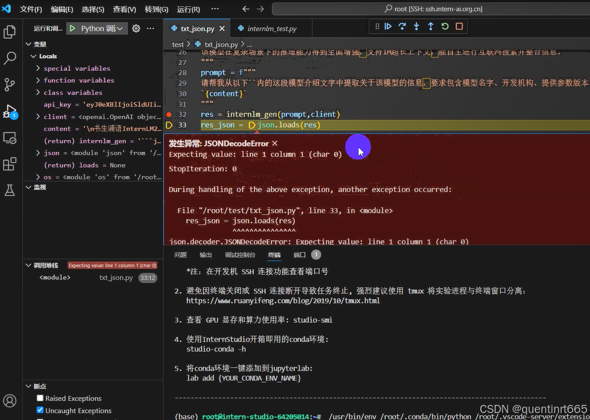590x420 pixels.
Task: Click the breakpoint dot on line 32
Action: (x=169, y=114)
